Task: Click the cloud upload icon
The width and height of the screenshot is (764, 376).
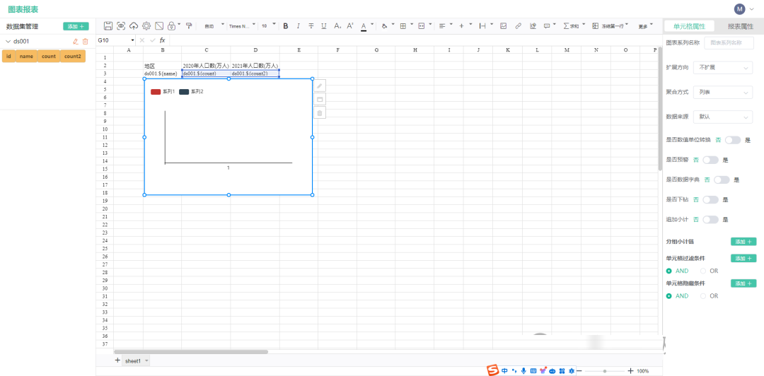Action: pos(134,25)
